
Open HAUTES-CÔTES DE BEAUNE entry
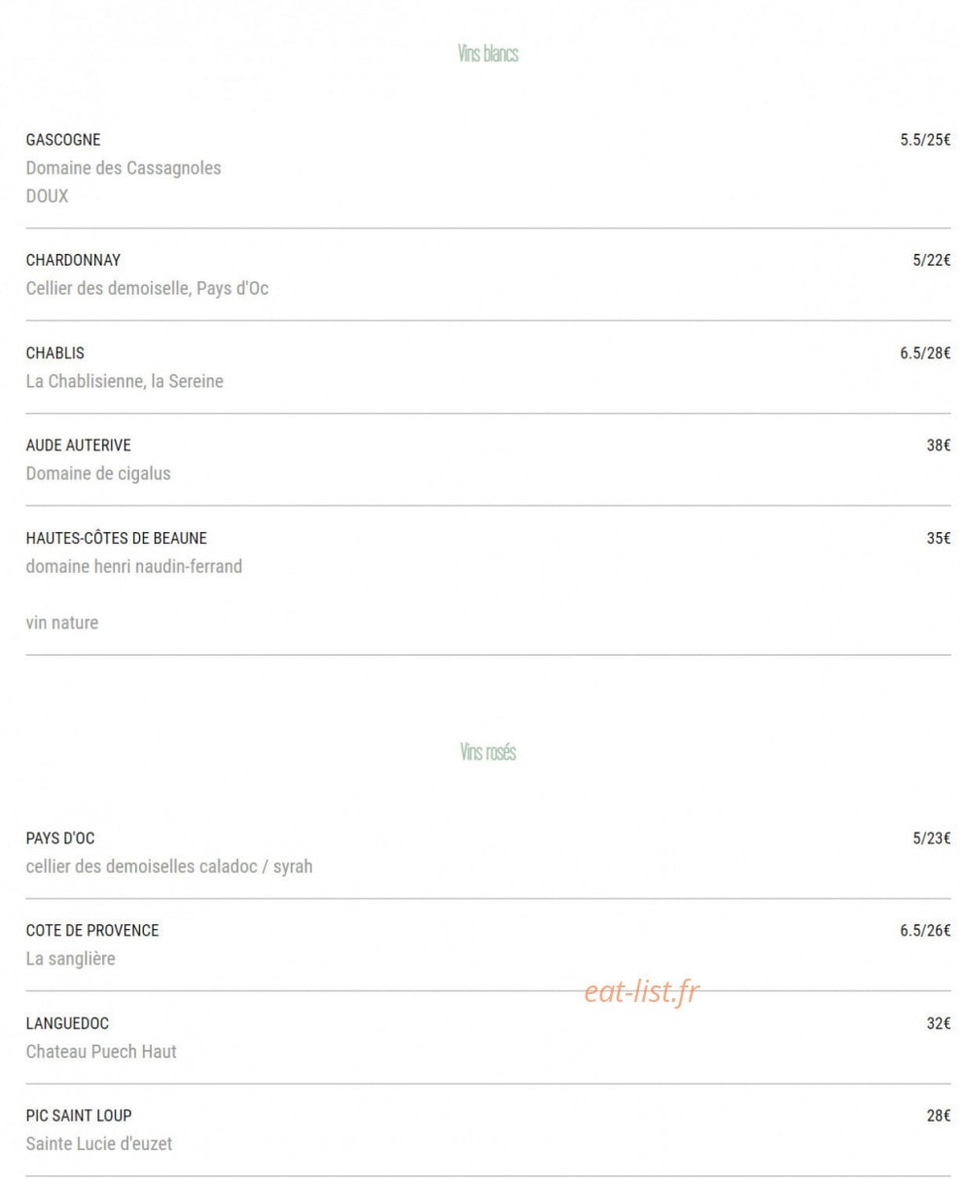[116, 538]
